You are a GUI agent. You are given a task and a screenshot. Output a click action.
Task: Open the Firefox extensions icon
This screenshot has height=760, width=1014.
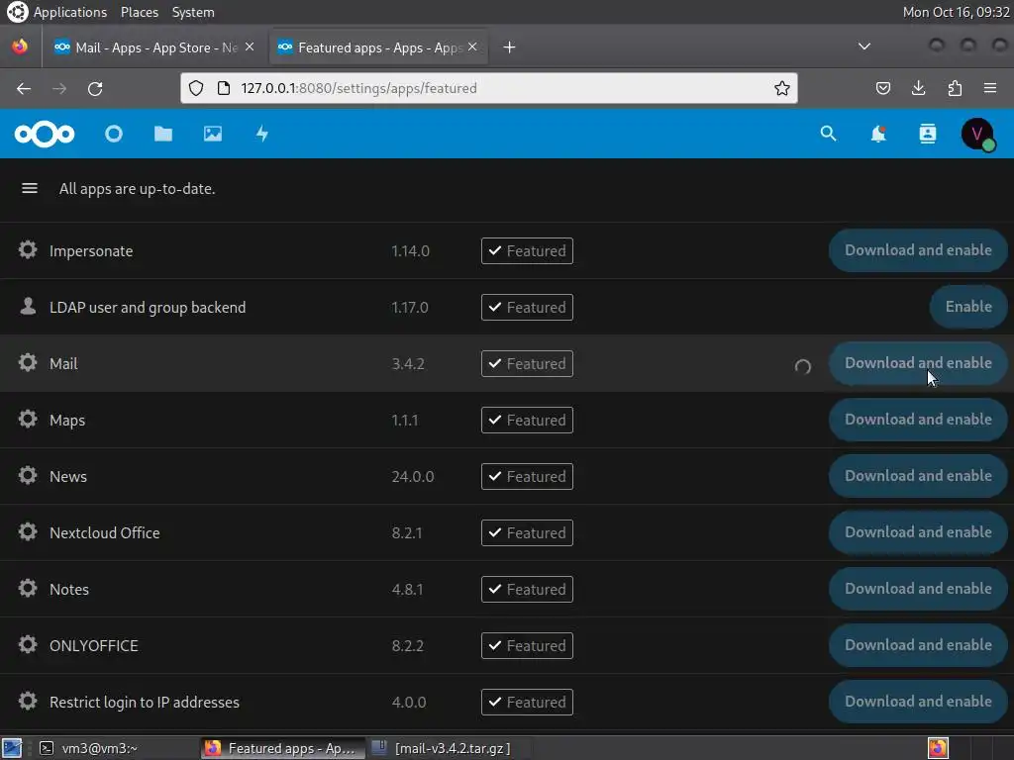(x=955, y=88)
